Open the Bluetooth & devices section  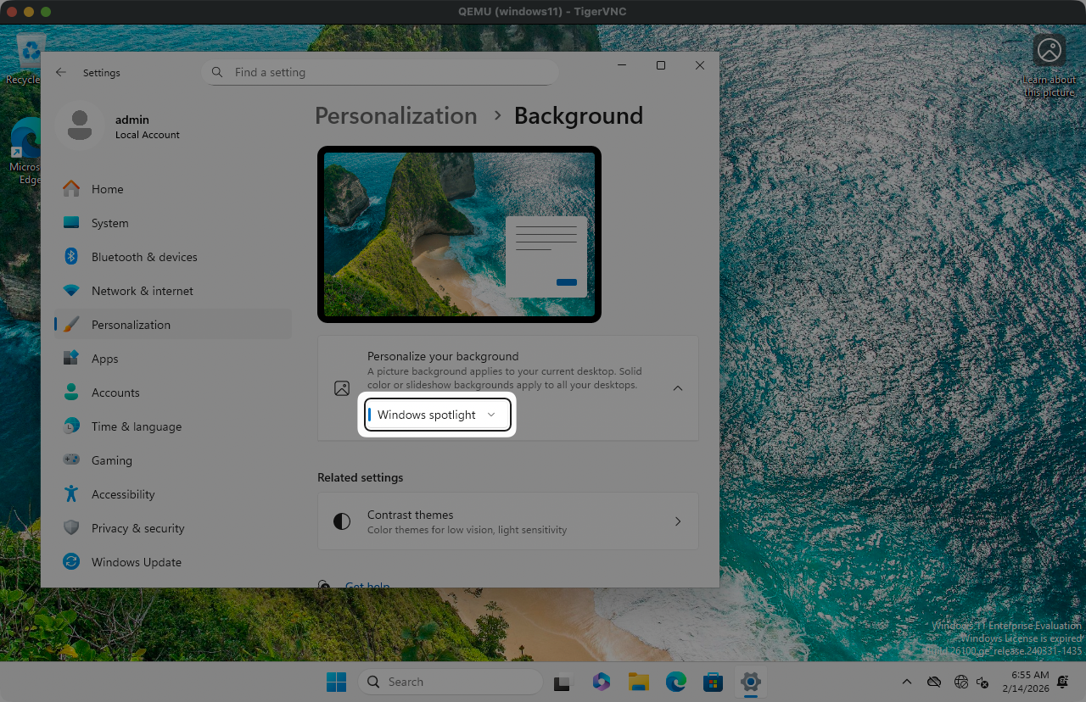(x=143, y=257)
